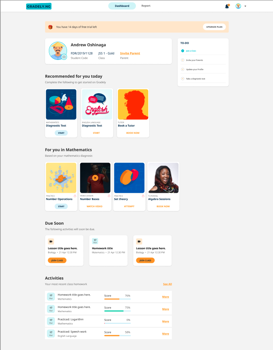
Task: Play the Number Bases video lesson
Action: pyautogui.click(x=95, y=178)
